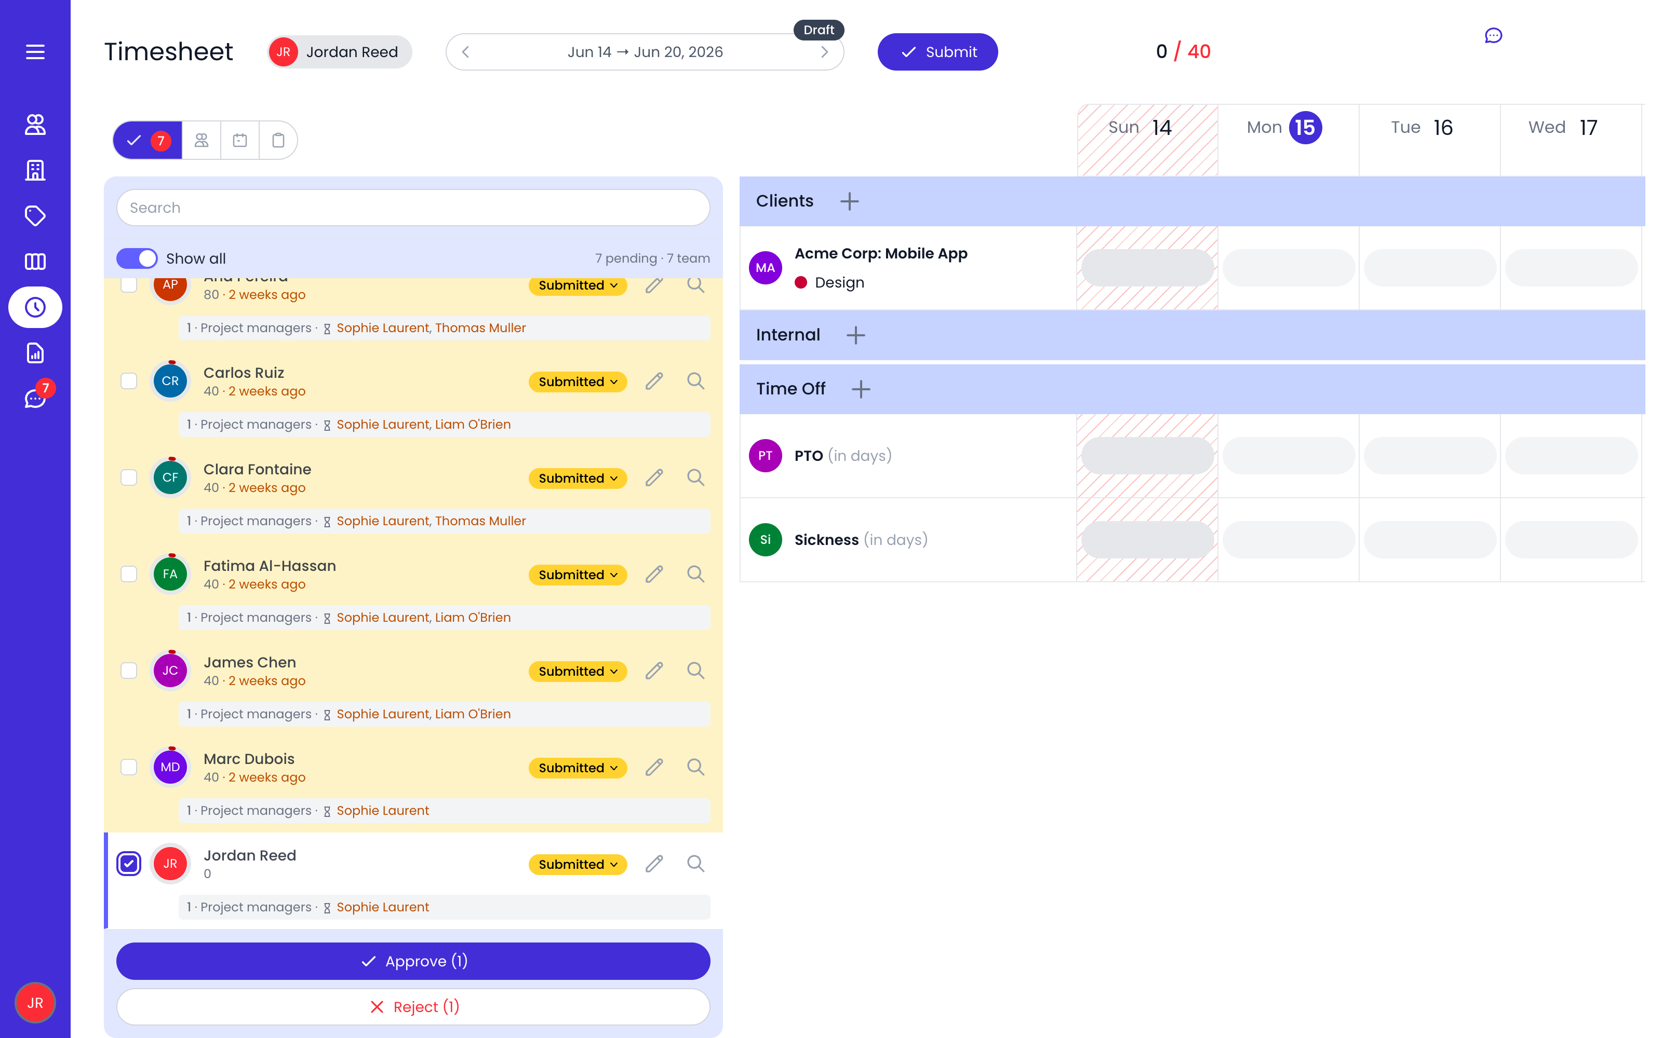Open Jordan Reed Submitted status dropdown
This screenshot has height=1038, width=1662.
click(578, 864)
